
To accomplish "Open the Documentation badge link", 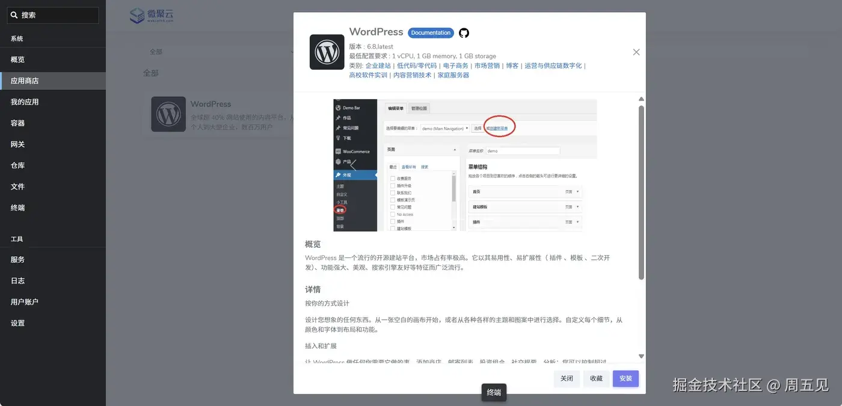I will (x=431, y=33).
